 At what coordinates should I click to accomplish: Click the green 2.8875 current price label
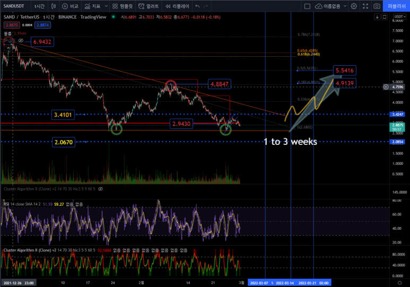click(x=397, y=127)
